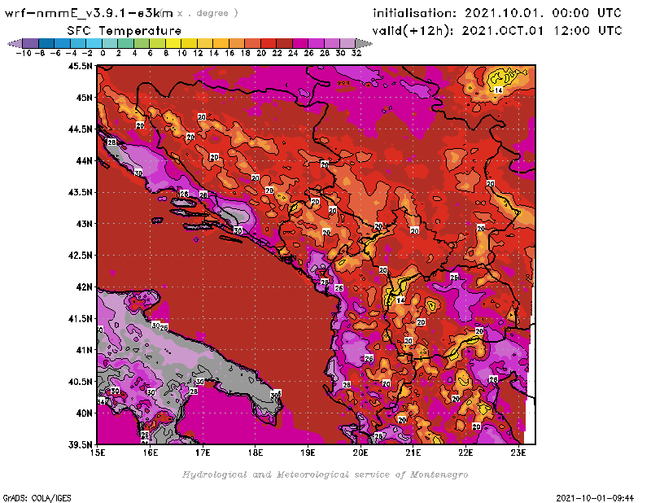This screenshot has width=651, height=503.
Task: Click the '0' value under the color bar
Action: (103, 53)
